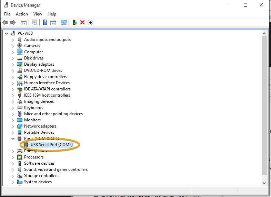This screenshot has width=271, height=197.
Task: Expand IDE ATA/ATAPI controllers
Action: (x=13, y=89)
